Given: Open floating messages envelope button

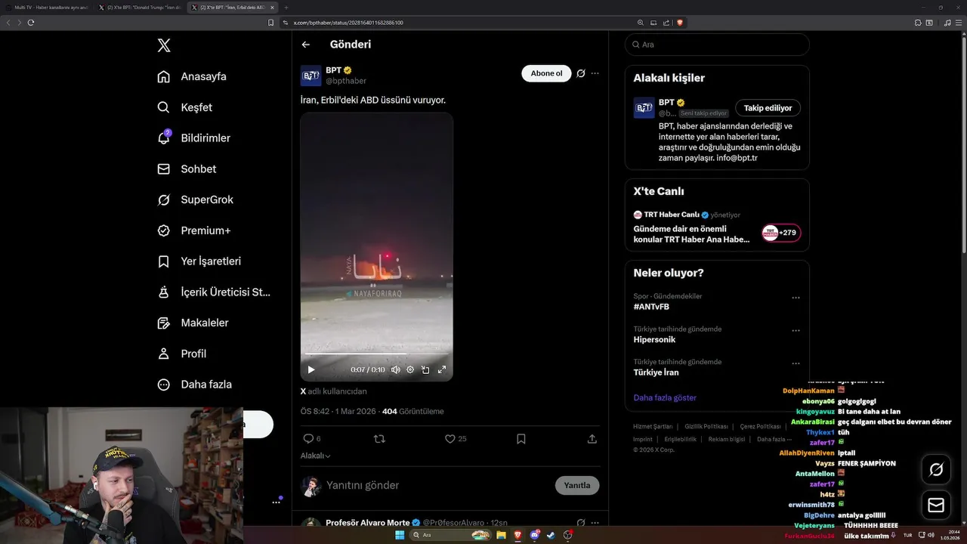Looking at the screenshot, I should pyautogui.click(x=936, y=505).
